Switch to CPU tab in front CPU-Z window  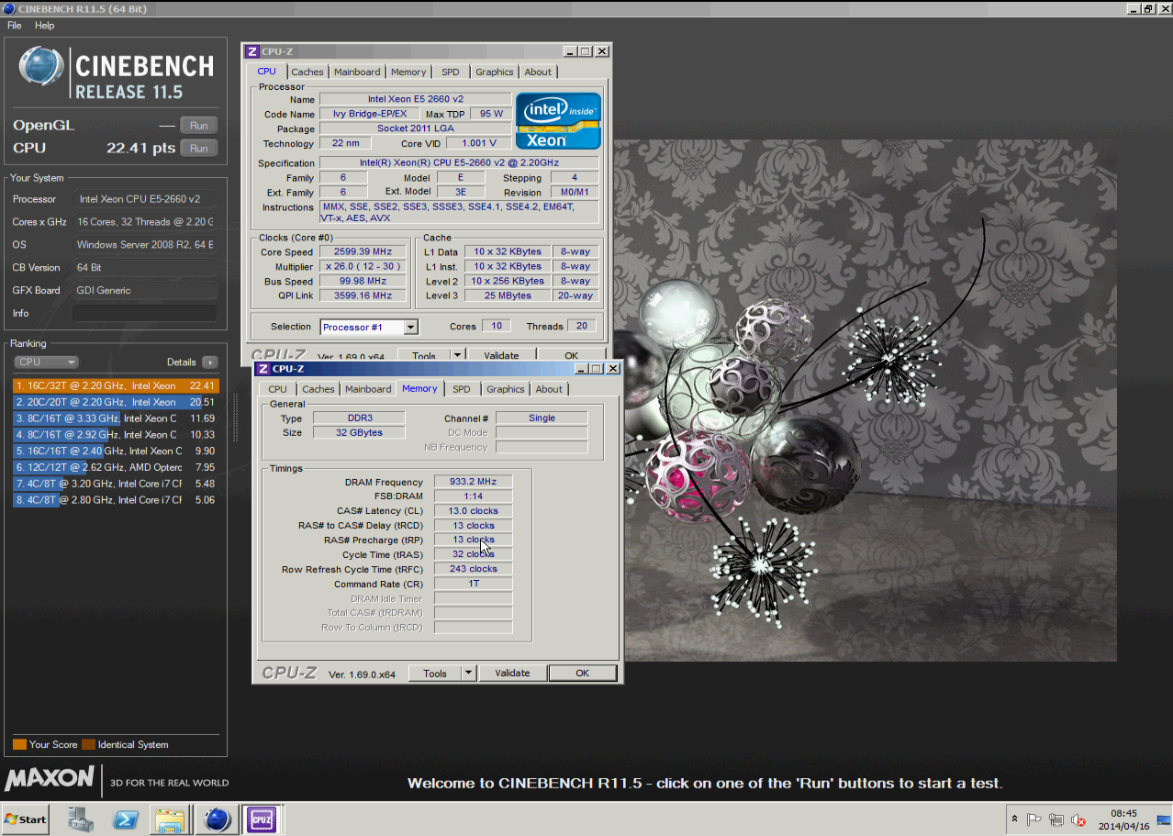pos(278,389)
